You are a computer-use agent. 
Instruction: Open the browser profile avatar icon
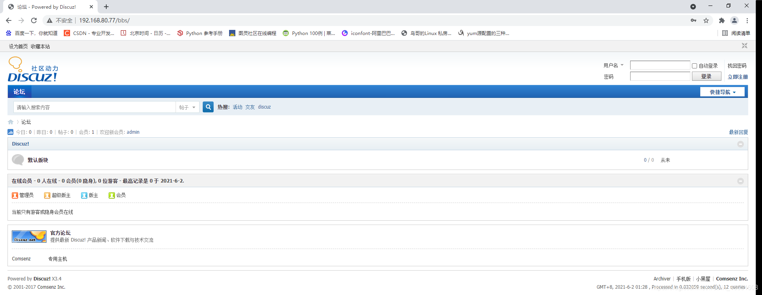point(734,20)
